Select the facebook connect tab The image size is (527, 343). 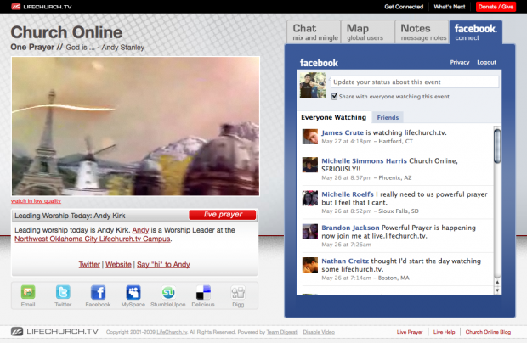click(476, 32)
